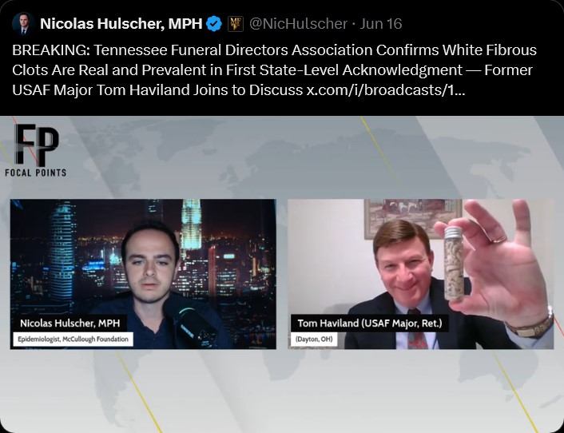Viewport: 564px width, 433px height.
Task: Open the @NicHulscher handle link
Action: point(298,24)
